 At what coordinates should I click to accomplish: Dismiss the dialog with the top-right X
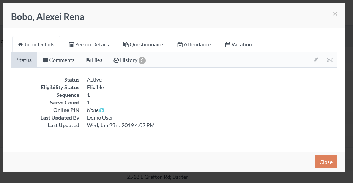click(x=335, y=14)
